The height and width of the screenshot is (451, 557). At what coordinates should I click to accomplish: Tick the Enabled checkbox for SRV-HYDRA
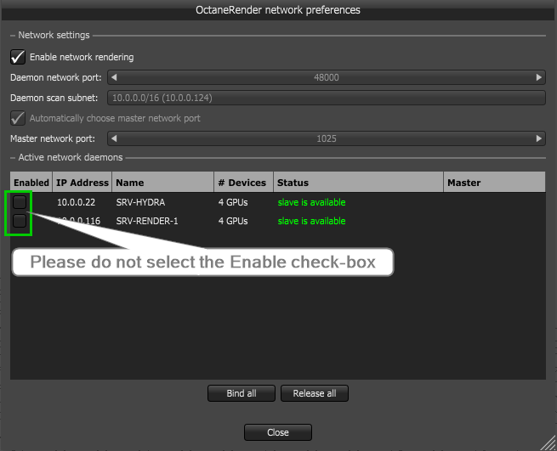pos(20,202)
